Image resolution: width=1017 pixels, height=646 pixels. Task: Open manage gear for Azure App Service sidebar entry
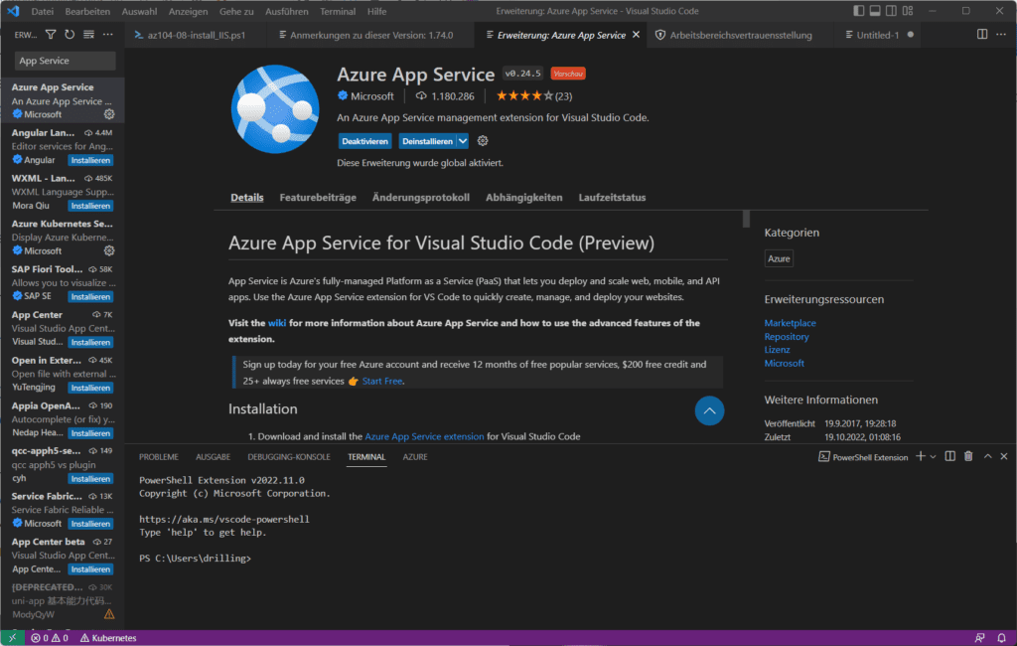pos(109,114)
